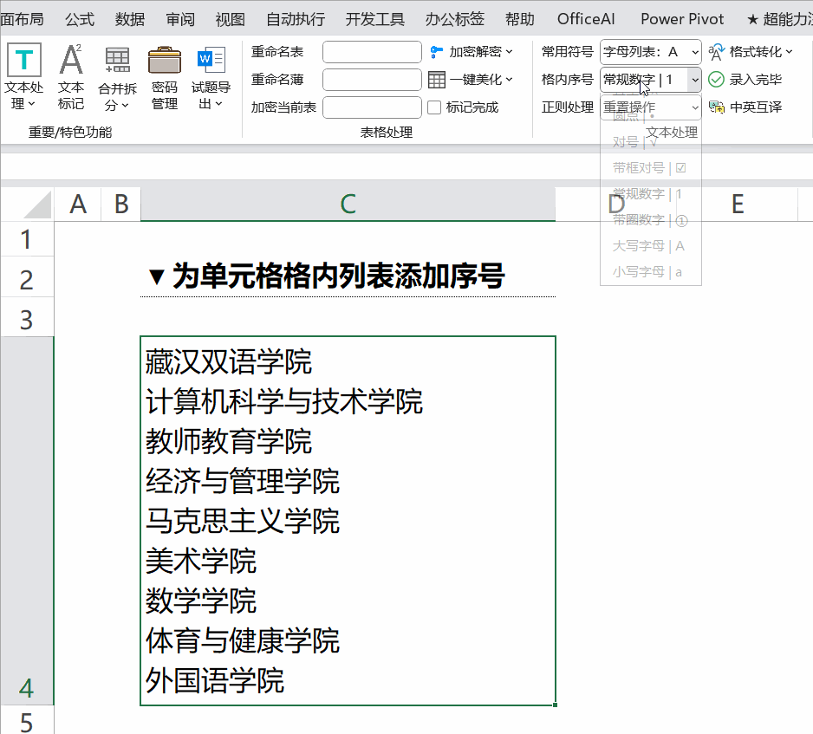Click the select-all corner triangle
Image resolution: width=813 pixels, height=734 pixels.
[x=37, y=205]
